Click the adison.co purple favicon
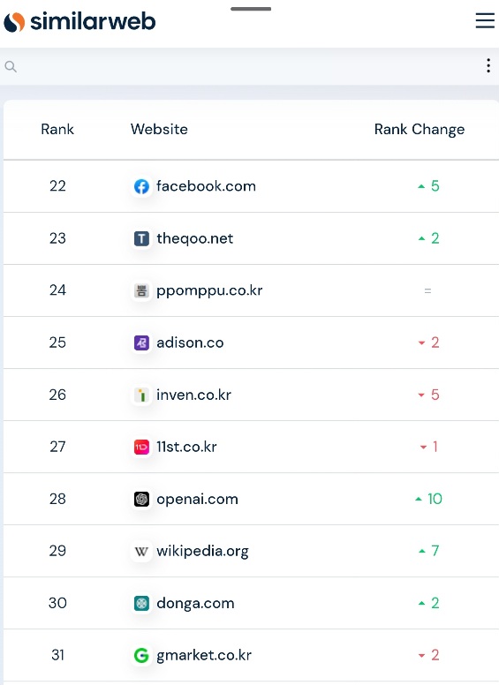This screenshot has height=685, width=499. (141, 342)
